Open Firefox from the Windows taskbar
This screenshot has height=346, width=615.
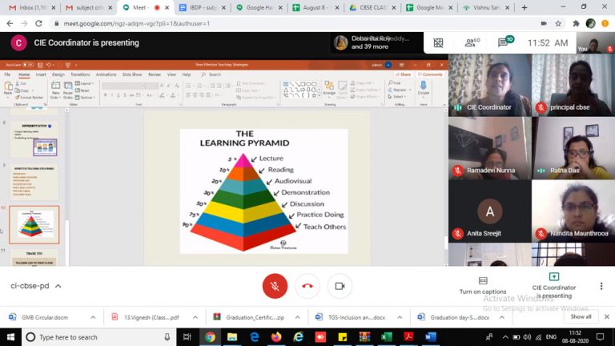(x=276, y=337)
